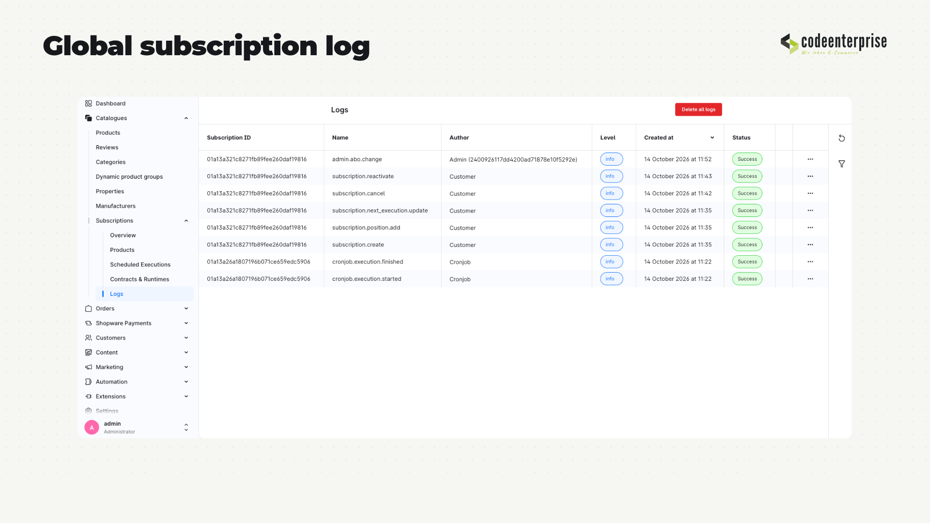
Task: Open the row actions for cronjob.execution.started
Action: 810,278
